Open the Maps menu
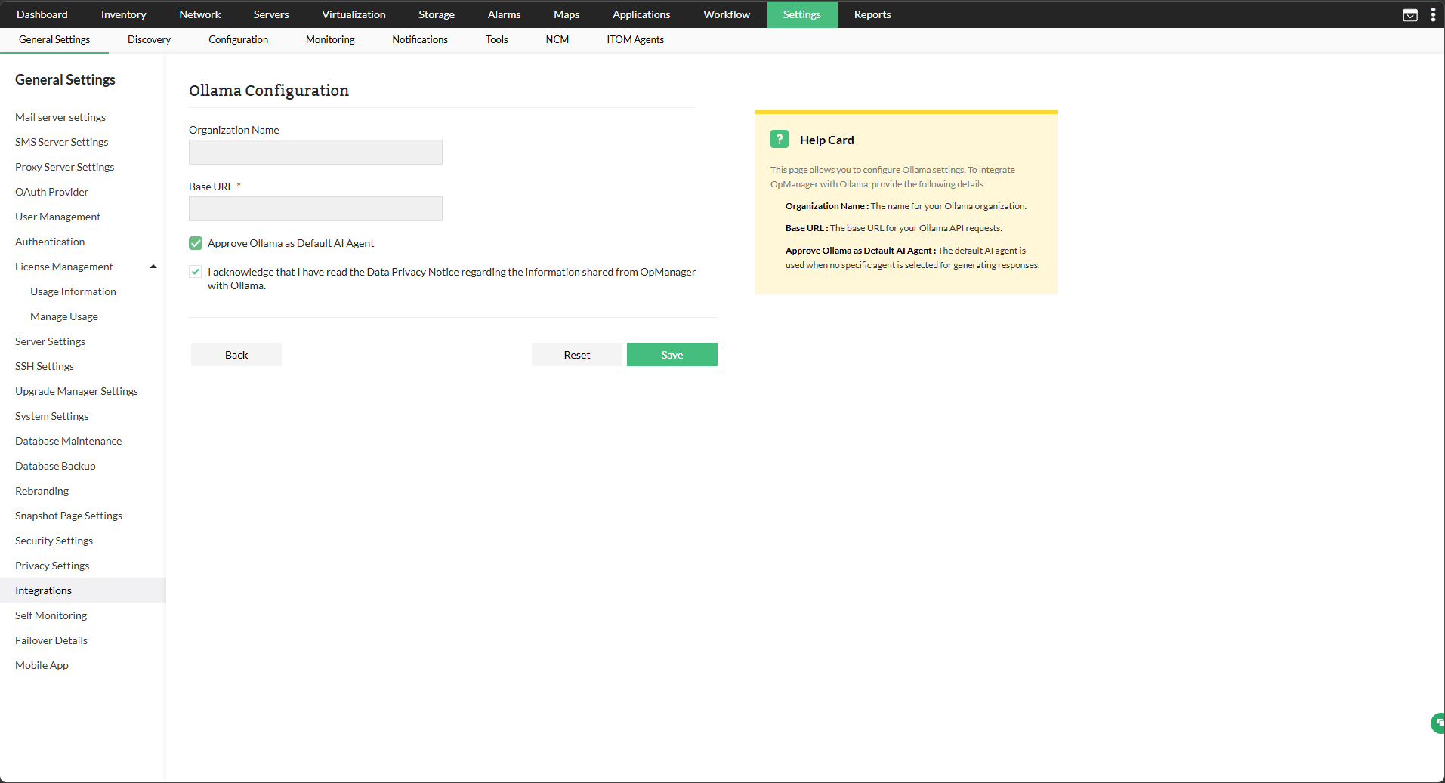The image size is (1445, 783). pyautogui.click(x=567, y=14)
